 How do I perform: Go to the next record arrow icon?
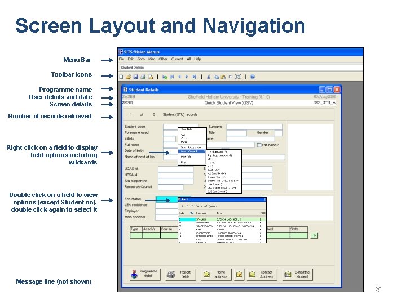(x=187, y=77)
